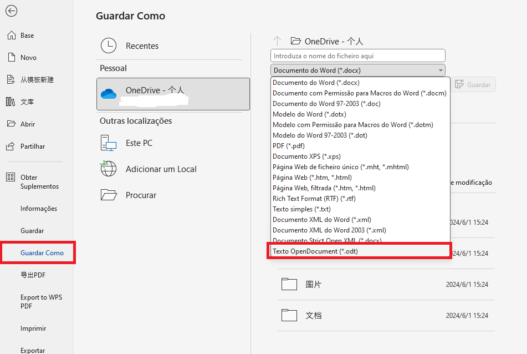Select Página Web (*.htm, *.html) option
Viewport: 527px width, 354px height.
(360, 178)
